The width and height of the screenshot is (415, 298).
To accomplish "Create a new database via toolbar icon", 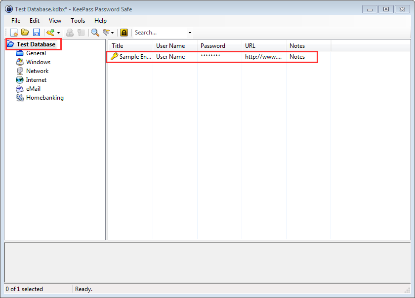I will 14,33.
